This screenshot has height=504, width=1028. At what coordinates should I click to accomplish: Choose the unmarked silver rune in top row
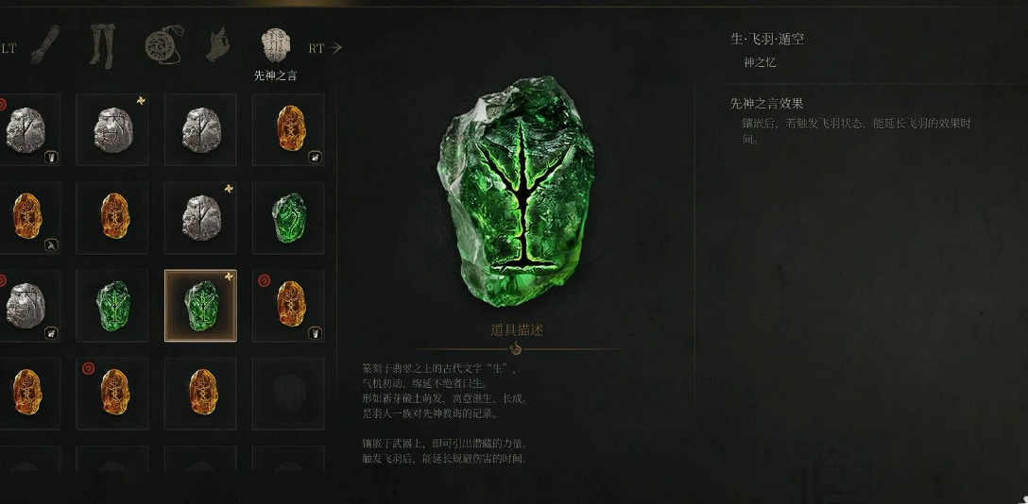pyautogui.click(x=200, y=129)
